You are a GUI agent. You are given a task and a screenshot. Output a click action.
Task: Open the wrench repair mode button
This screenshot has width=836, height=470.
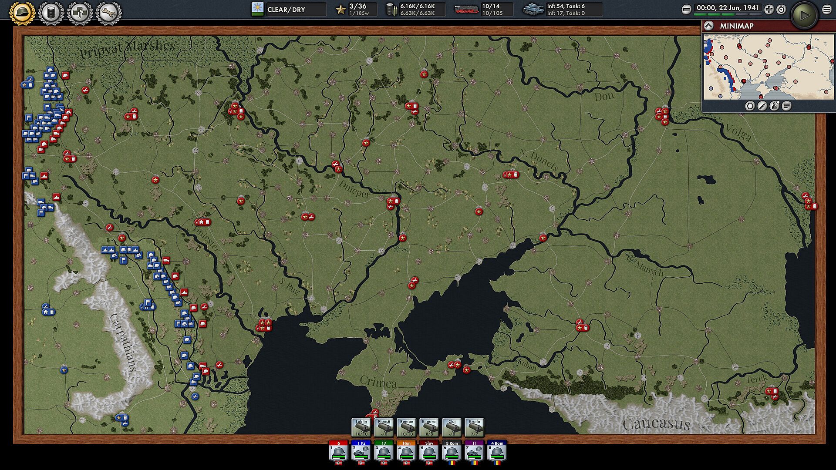pyautogui.click(x=108, y=13)
